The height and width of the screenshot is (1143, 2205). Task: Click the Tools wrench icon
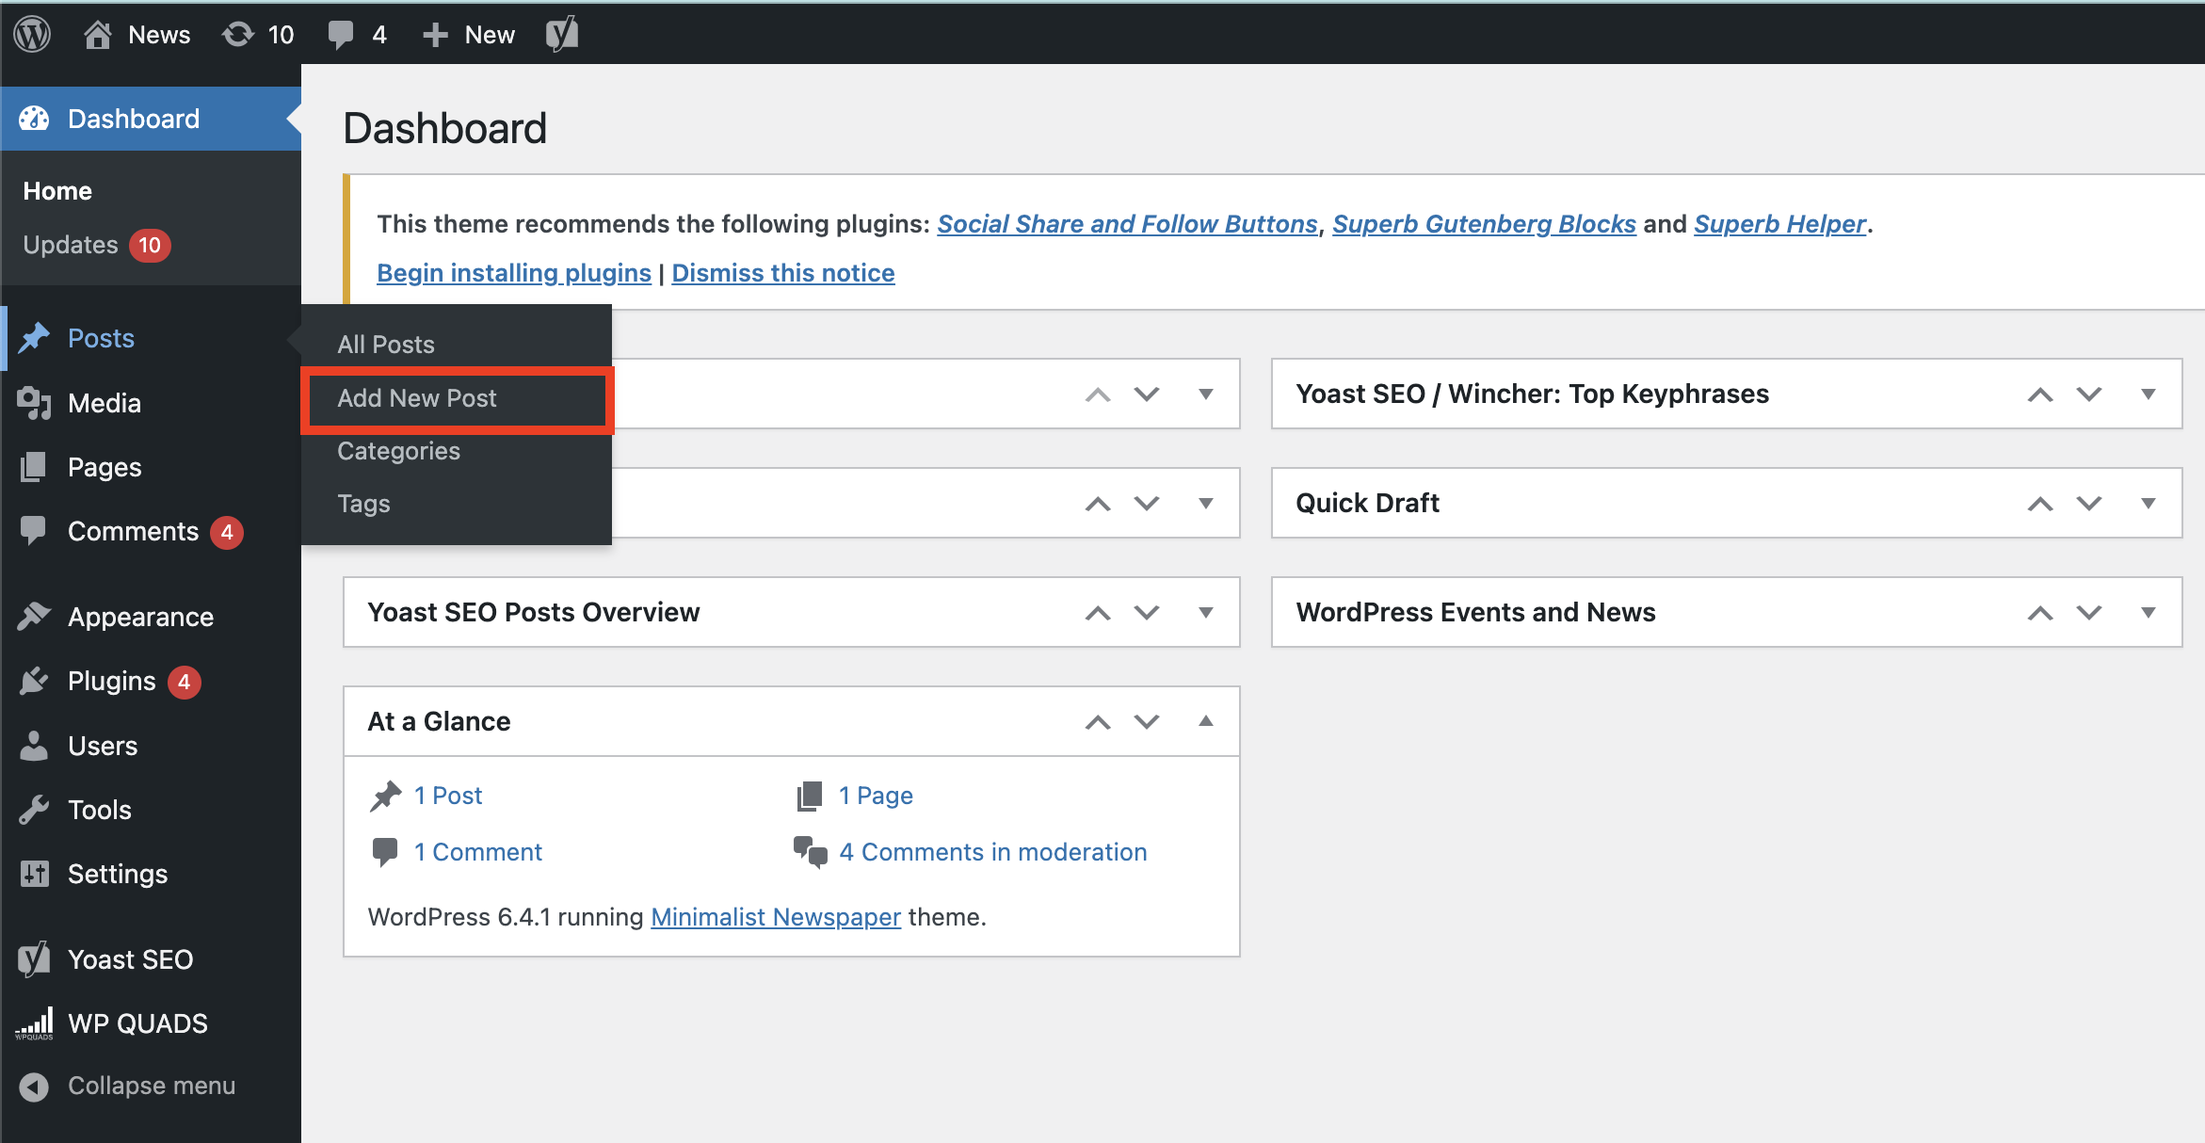tap(34, 810)
